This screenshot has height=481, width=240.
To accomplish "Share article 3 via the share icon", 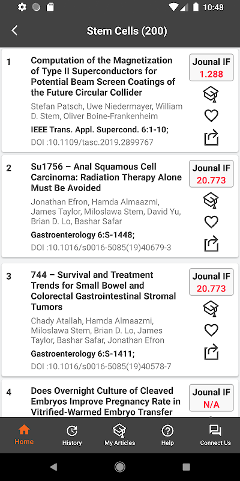I will [x=211, y=352].
